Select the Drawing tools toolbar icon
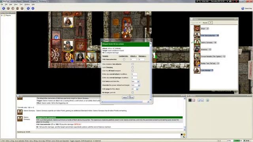253x142 pixels. (x=8, y=8)
